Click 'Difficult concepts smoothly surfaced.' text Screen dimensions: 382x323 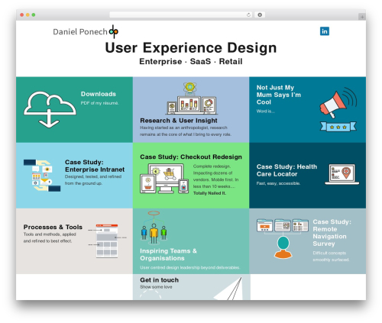331,257
